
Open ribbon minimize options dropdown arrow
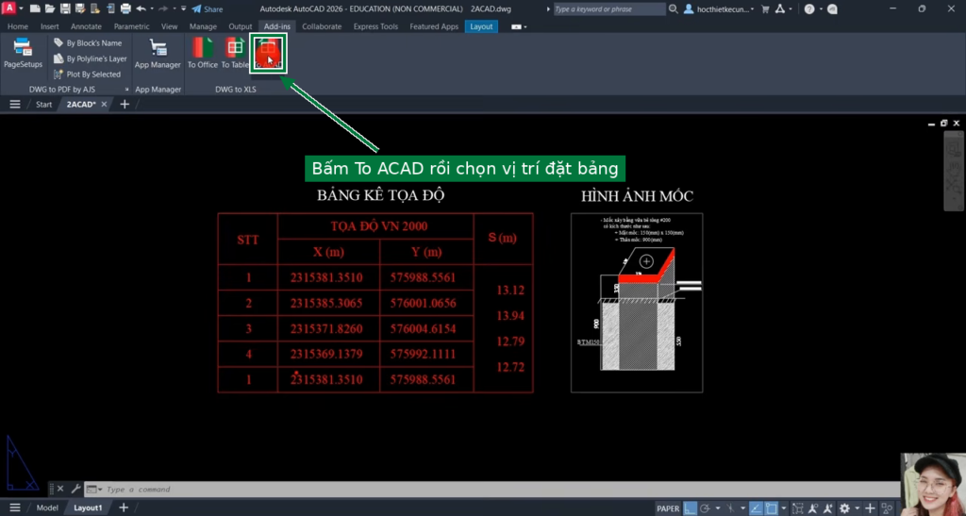(525, 27)
